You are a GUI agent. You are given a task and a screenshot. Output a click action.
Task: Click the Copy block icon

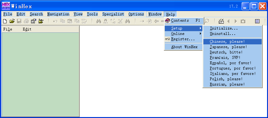[x=62, y=21]
